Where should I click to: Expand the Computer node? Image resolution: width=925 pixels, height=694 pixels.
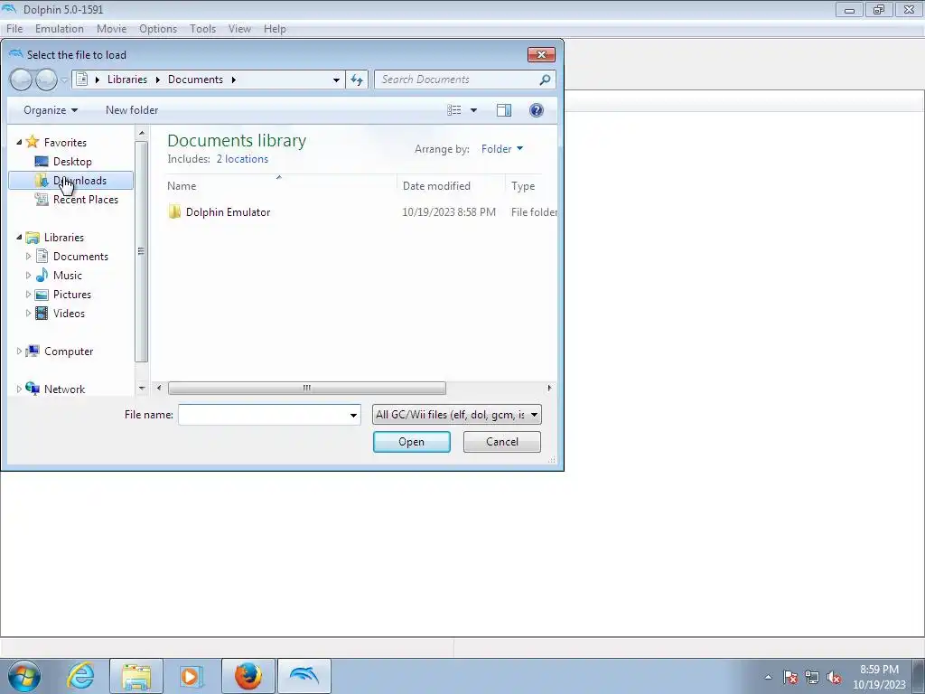click(19, 352)
